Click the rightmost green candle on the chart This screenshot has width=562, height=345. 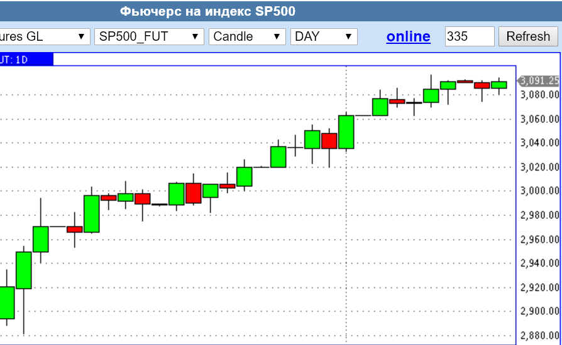point(499,85)
